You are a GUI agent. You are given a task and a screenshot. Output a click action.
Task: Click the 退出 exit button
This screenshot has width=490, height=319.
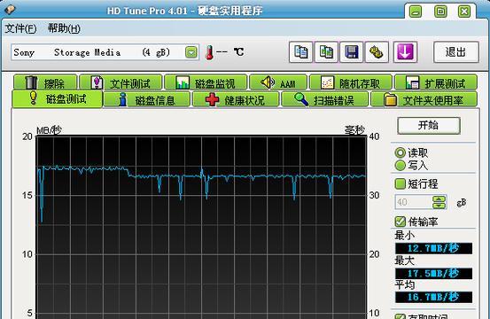coord(456,52)
